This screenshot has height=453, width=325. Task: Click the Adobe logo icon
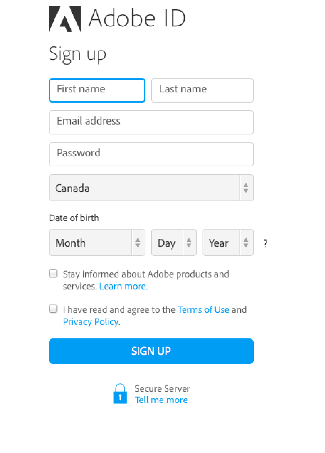coord(65,19)
